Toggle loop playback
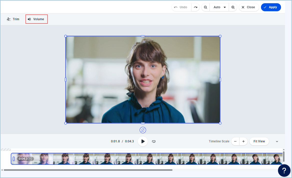 pyautogui.click(x=154, y=141)
